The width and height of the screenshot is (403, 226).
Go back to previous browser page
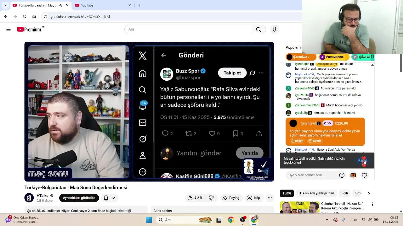coord(6,17)
